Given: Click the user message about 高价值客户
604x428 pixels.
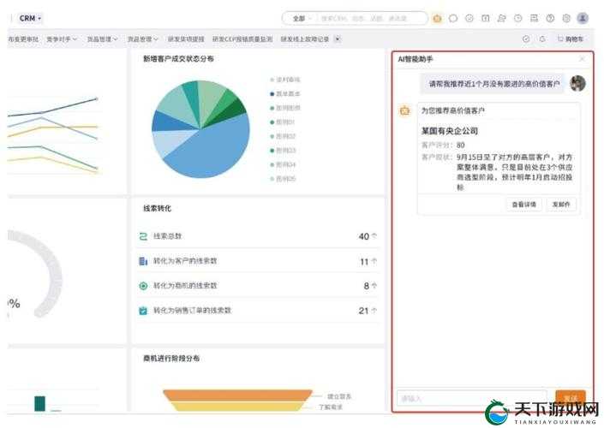Looking at the screenshot, I should pos(493,84).
